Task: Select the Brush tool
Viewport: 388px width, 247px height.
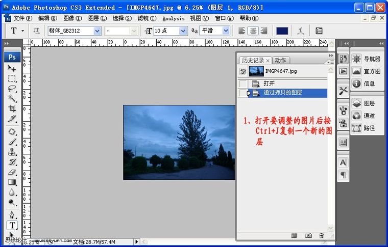Action: [12, 142]
